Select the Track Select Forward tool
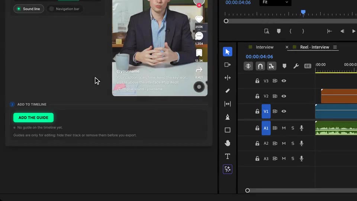 pyautogui.click(x=228, y=65)
